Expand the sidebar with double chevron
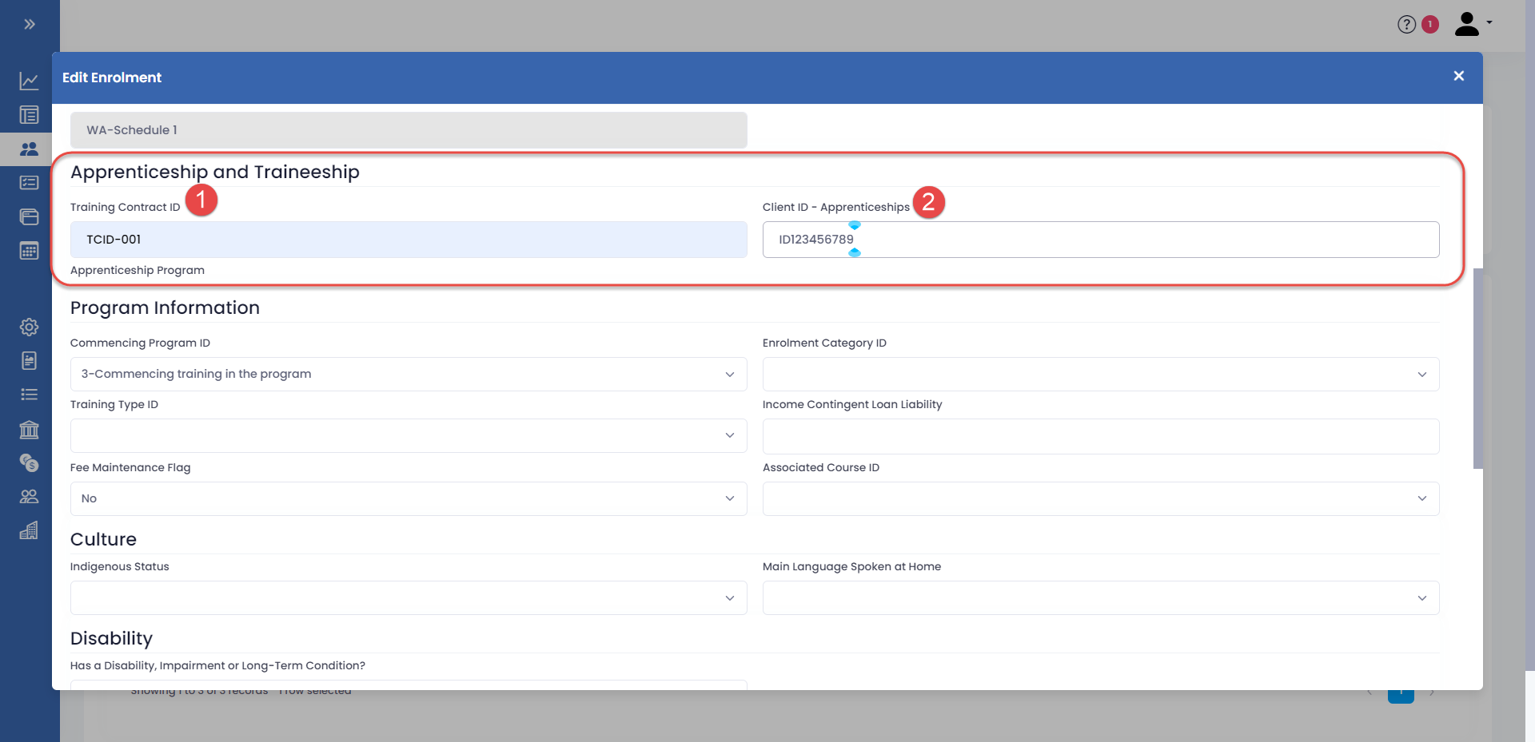Image resolution: width=1535 pixels, height=742 pixels. [x=30, y=24]
